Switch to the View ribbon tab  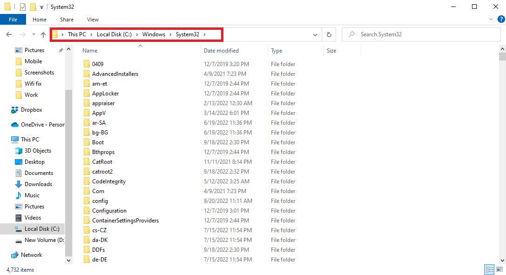click(93, 20)
